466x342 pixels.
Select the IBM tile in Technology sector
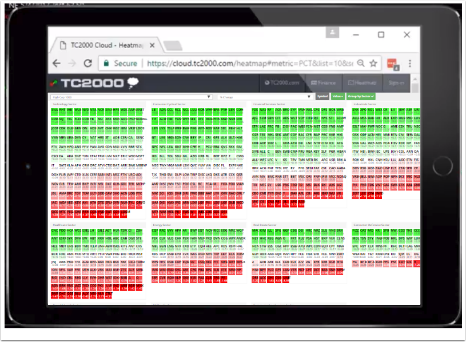point(124,130)
